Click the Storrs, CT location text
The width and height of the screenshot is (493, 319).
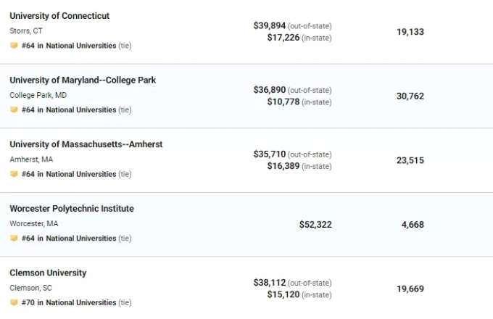[x=26, y=30]
